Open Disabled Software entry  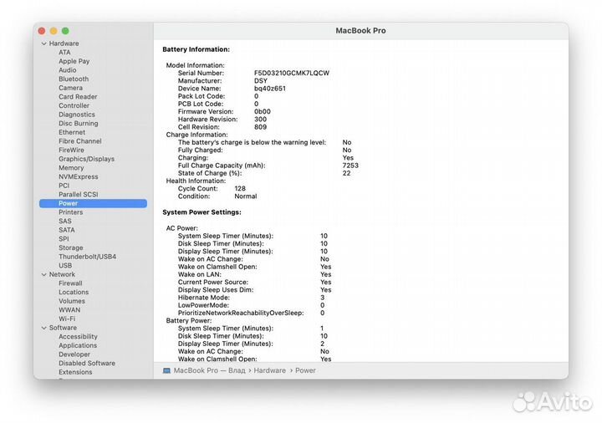(x=87, y=363)
